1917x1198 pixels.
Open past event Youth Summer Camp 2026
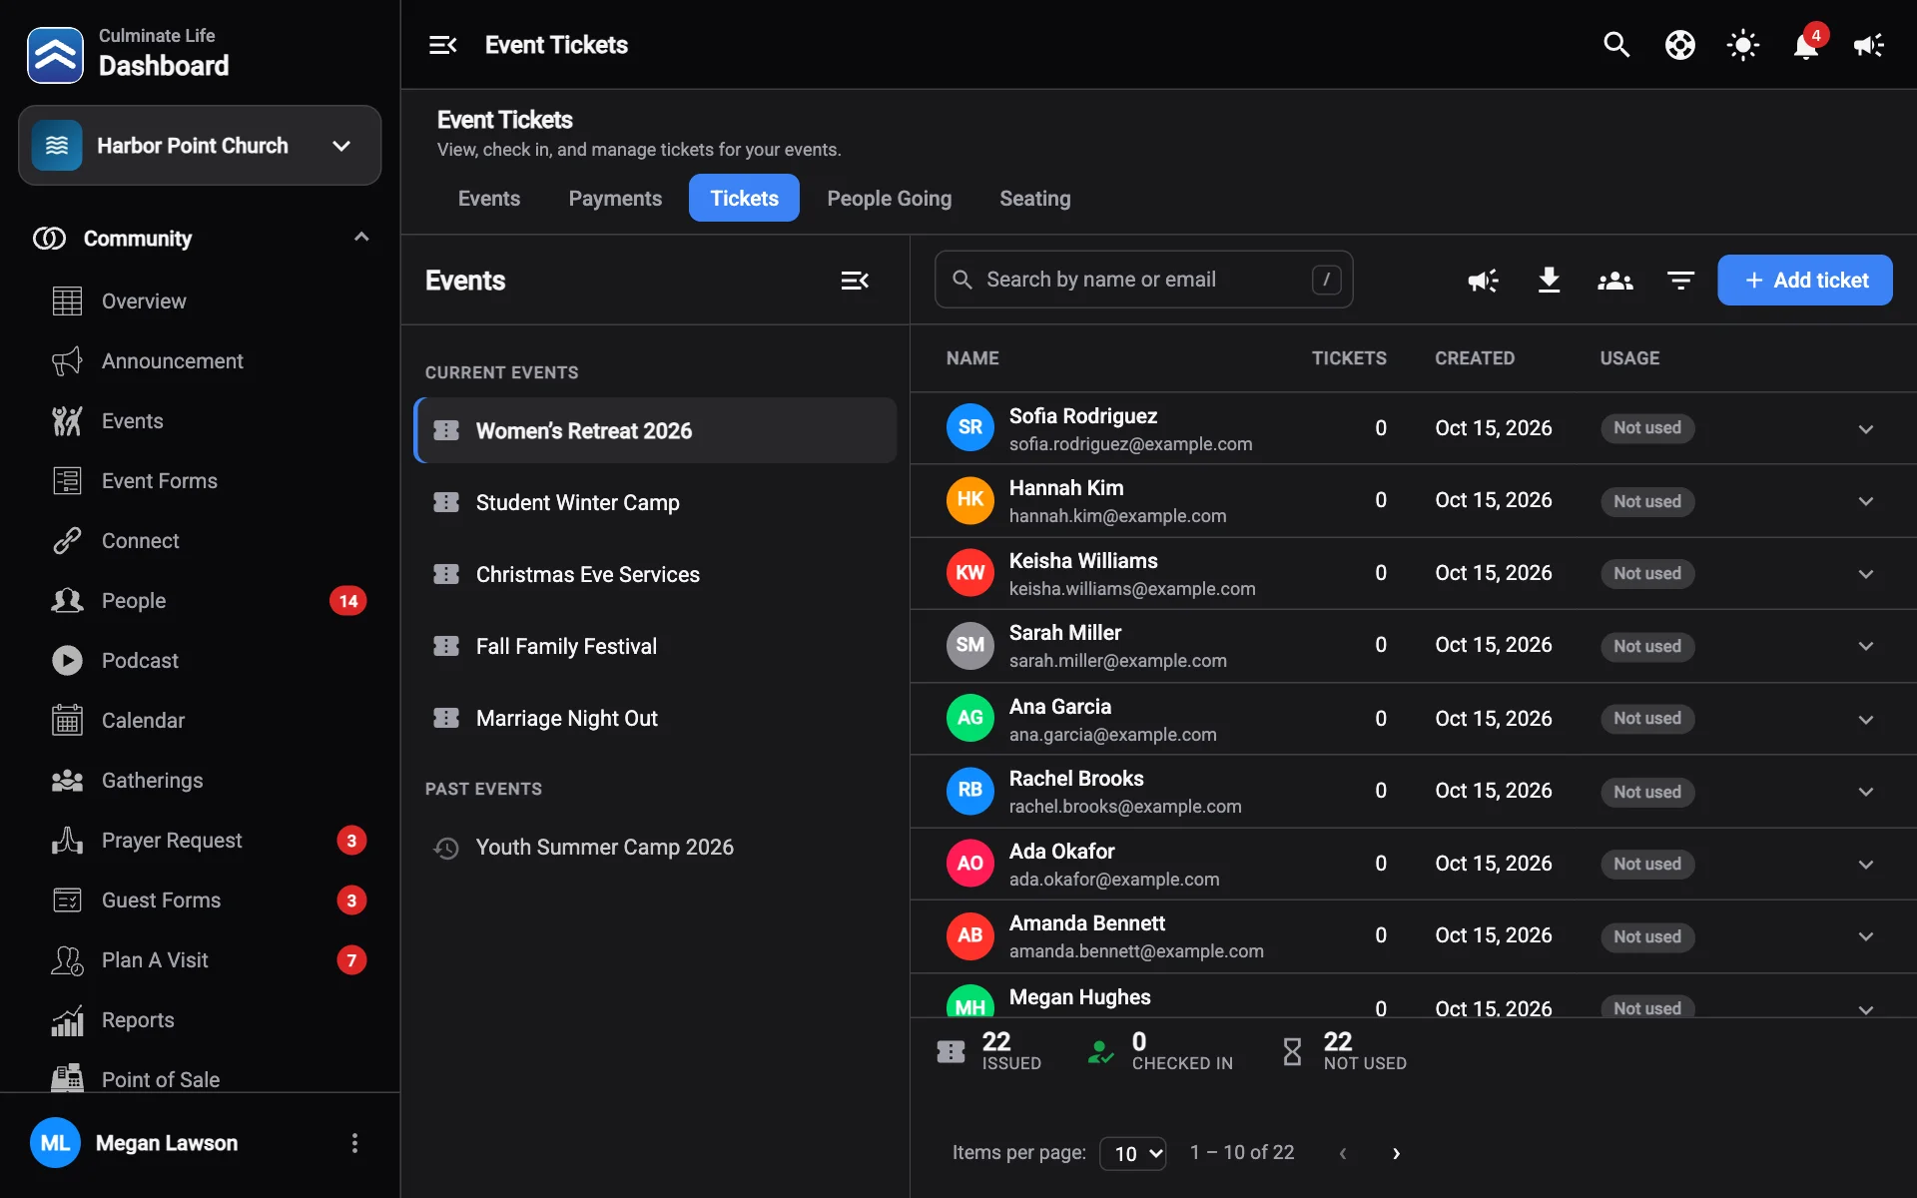click(x=655, y=847)
